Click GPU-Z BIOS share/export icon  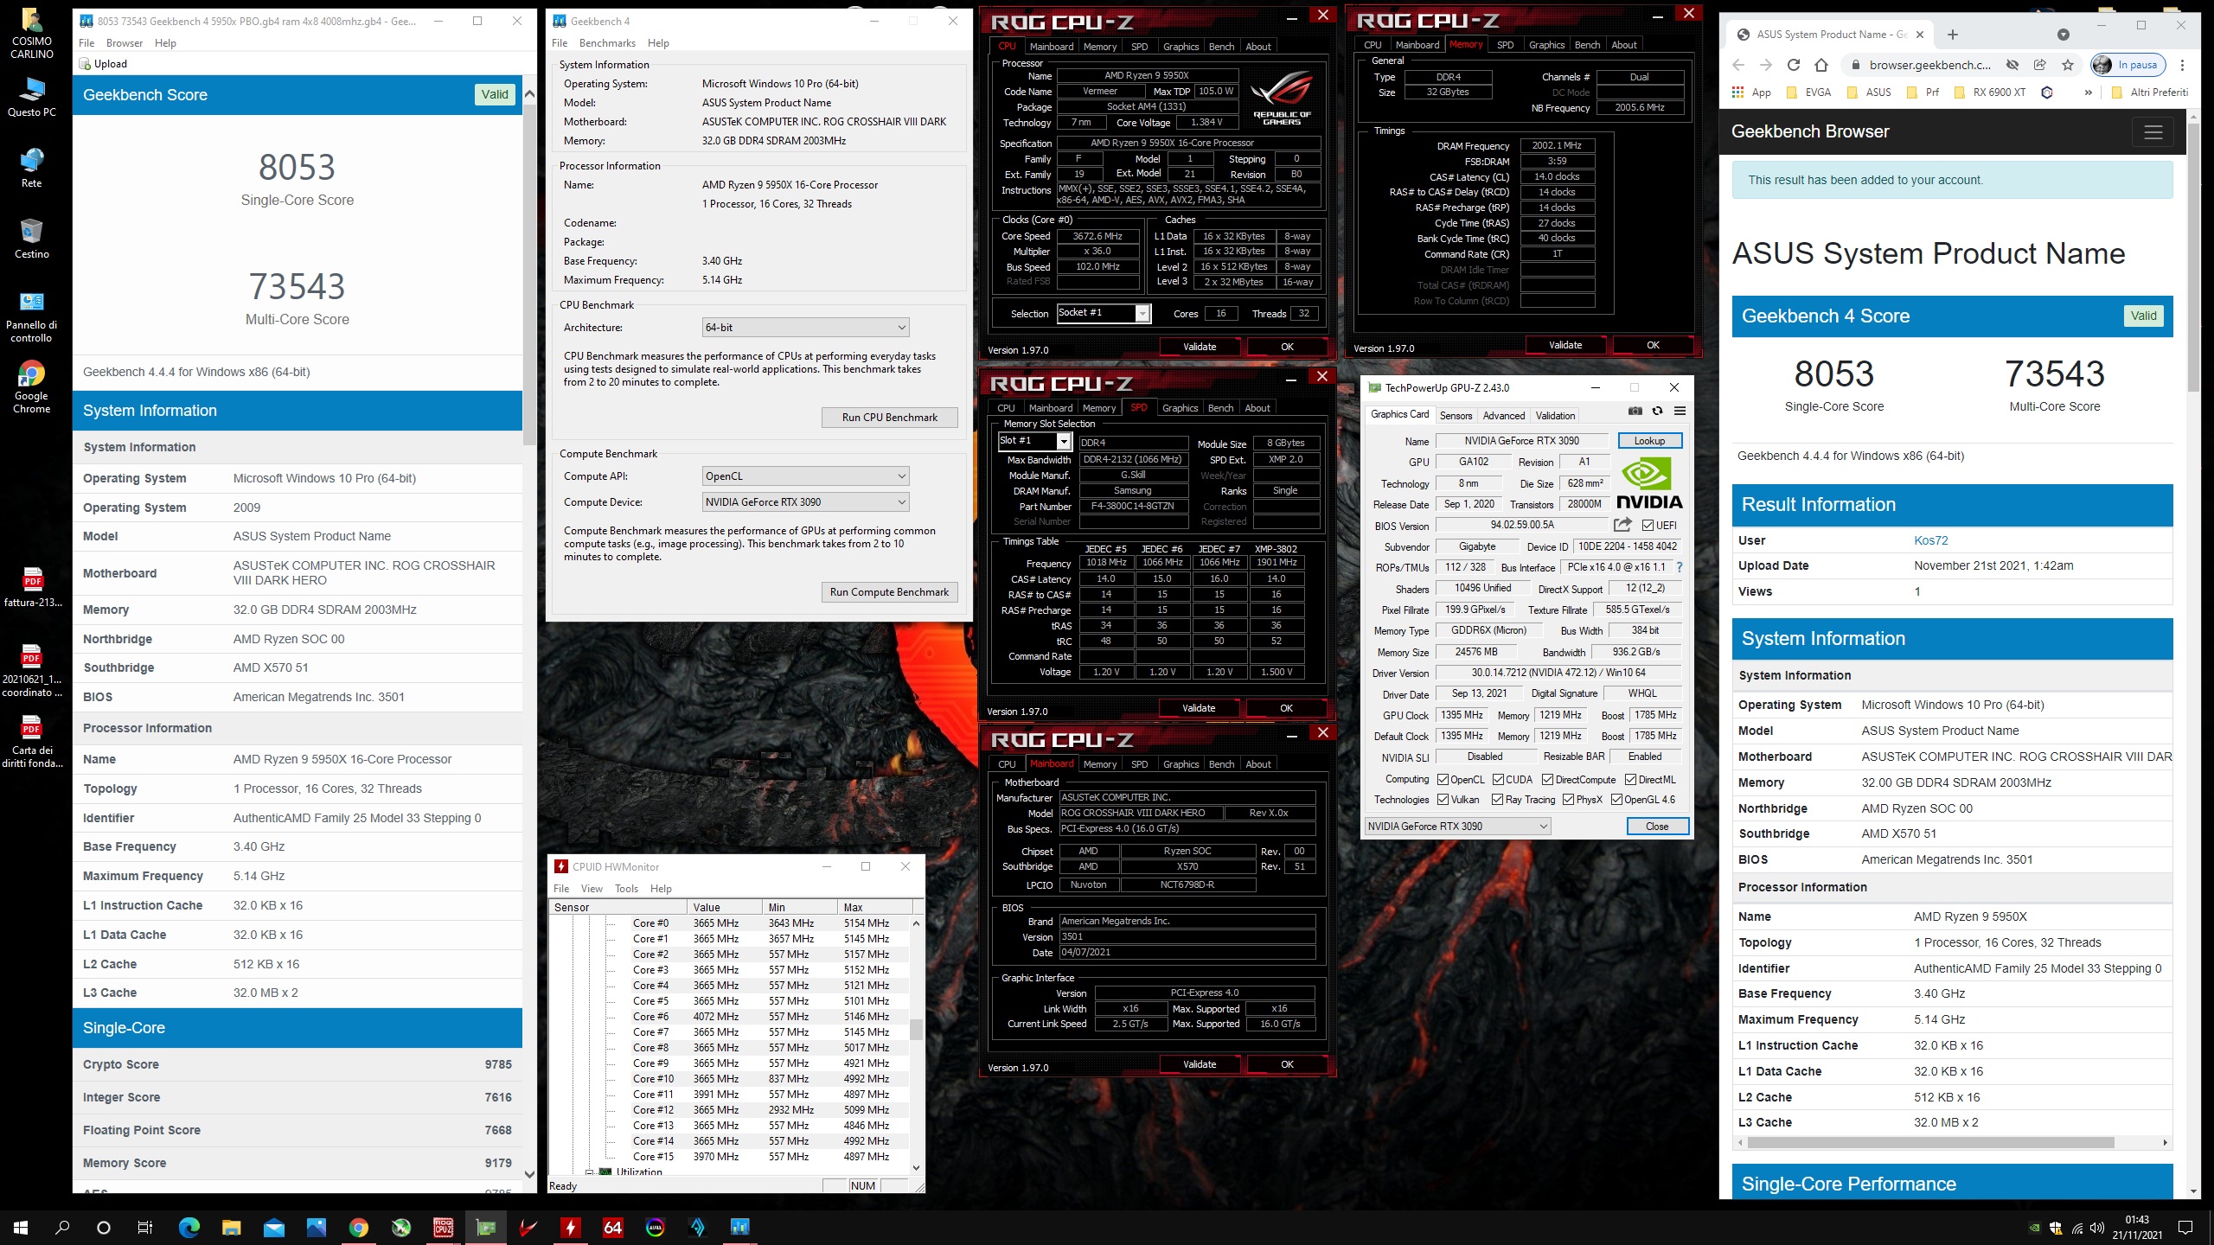[x=1622, y=525]
